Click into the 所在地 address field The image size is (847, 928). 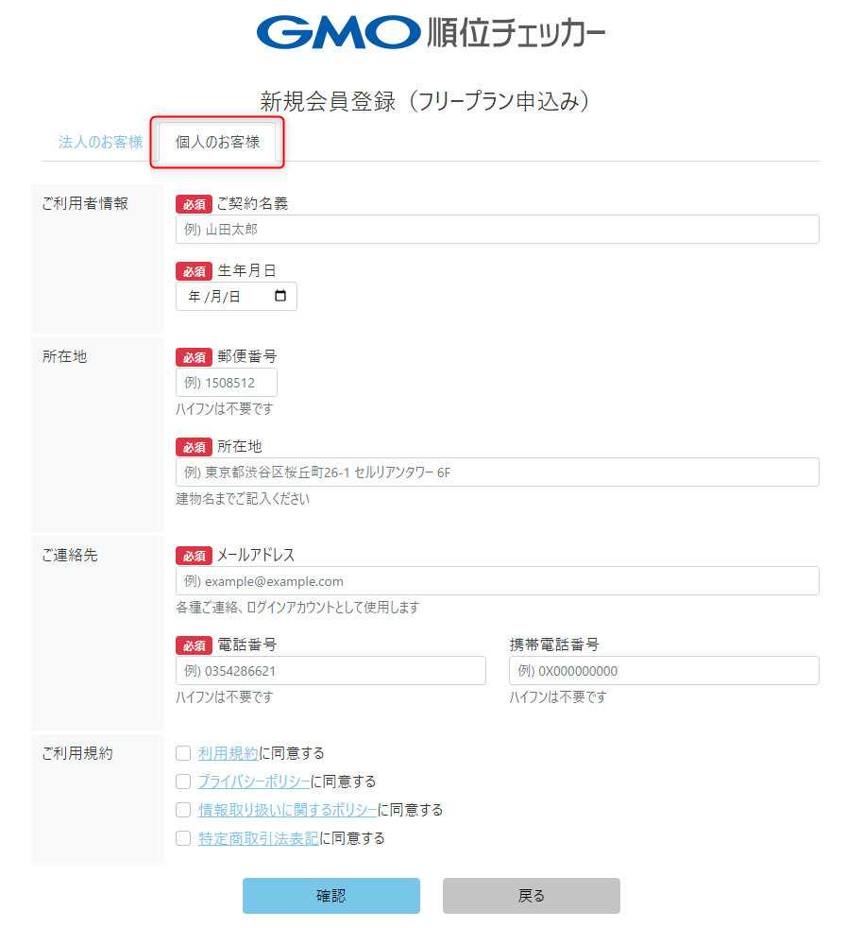pyautogui.click(x=498, y=472)
